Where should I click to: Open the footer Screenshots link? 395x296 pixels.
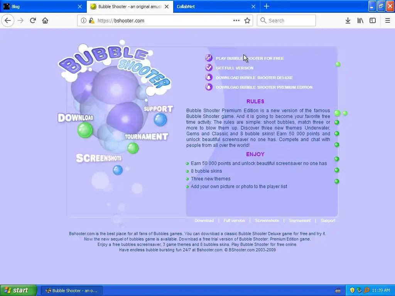coord(267,220)
